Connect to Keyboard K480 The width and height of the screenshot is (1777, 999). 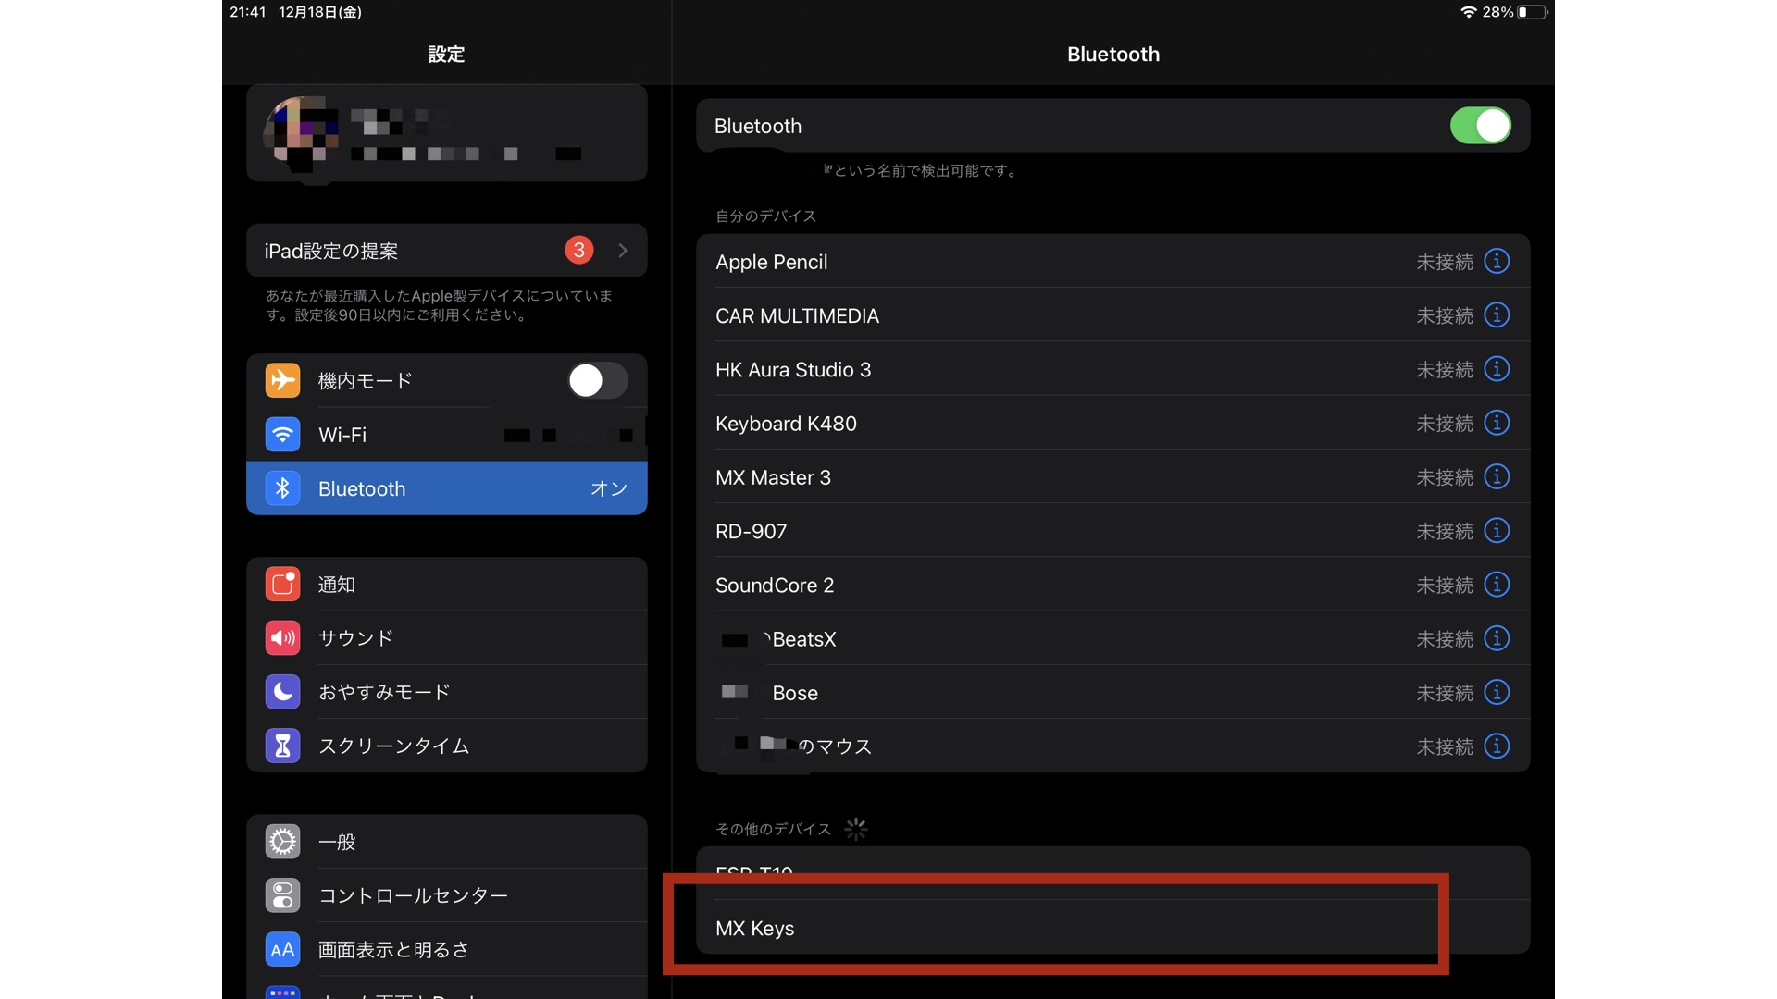pos(1113,423)
